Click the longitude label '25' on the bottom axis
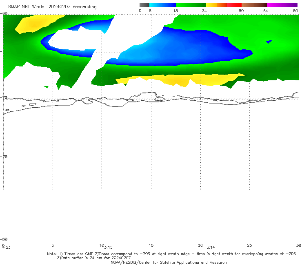302x265 pixels. coord(249,245)
